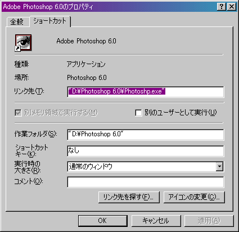Confirm with the OK button
239x232 pixels.
[x=103, y=221]
